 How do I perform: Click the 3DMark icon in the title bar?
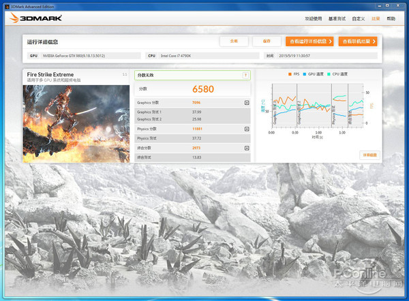click(x=7, y=7)
